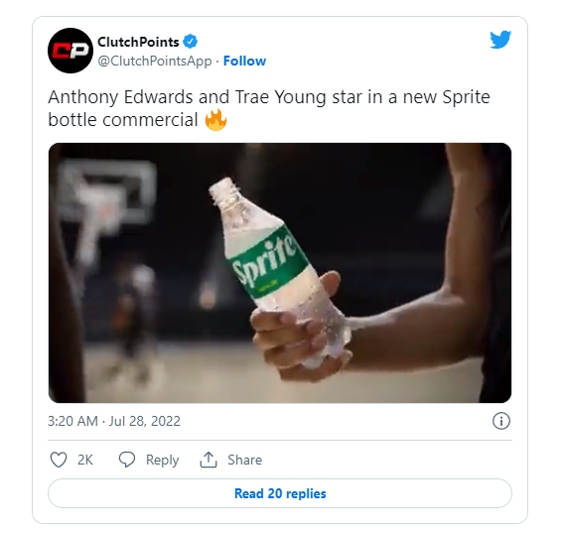This screenshot has height=533, width=562.
Task: Click the share upload arrow icon
Action: [x=209, y=460]
